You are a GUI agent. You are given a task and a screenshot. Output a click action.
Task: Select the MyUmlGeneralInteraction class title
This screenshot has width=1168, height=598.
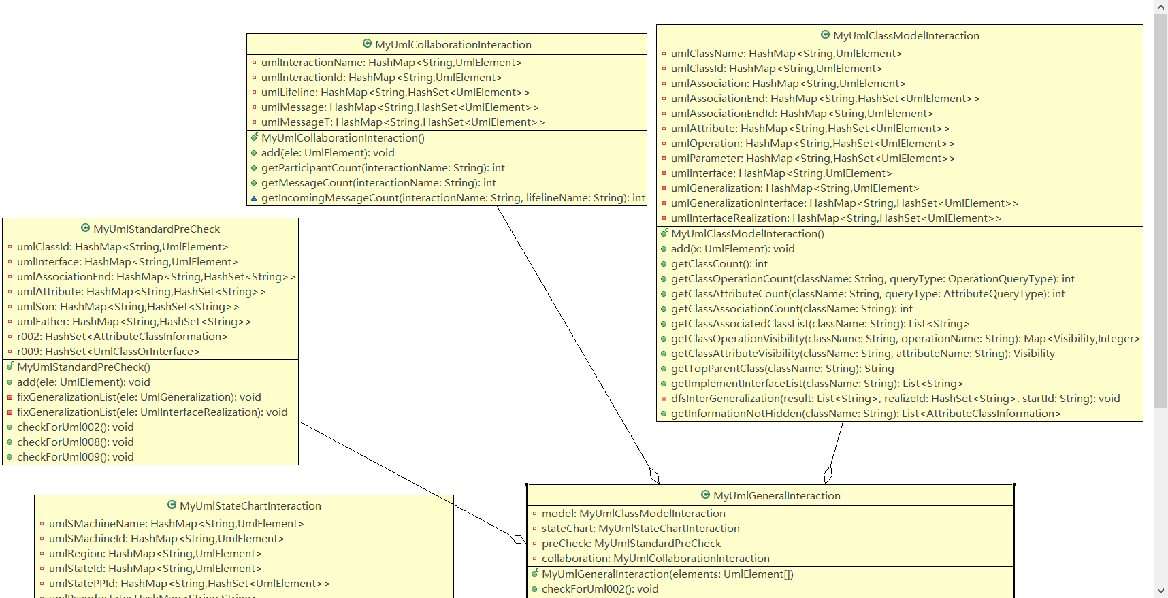point(777,495)
